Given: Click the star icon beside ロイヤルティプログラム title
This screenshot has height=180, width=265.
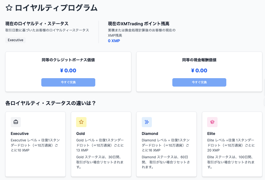Looking at the screenshot, I should [x=9, y=8].
